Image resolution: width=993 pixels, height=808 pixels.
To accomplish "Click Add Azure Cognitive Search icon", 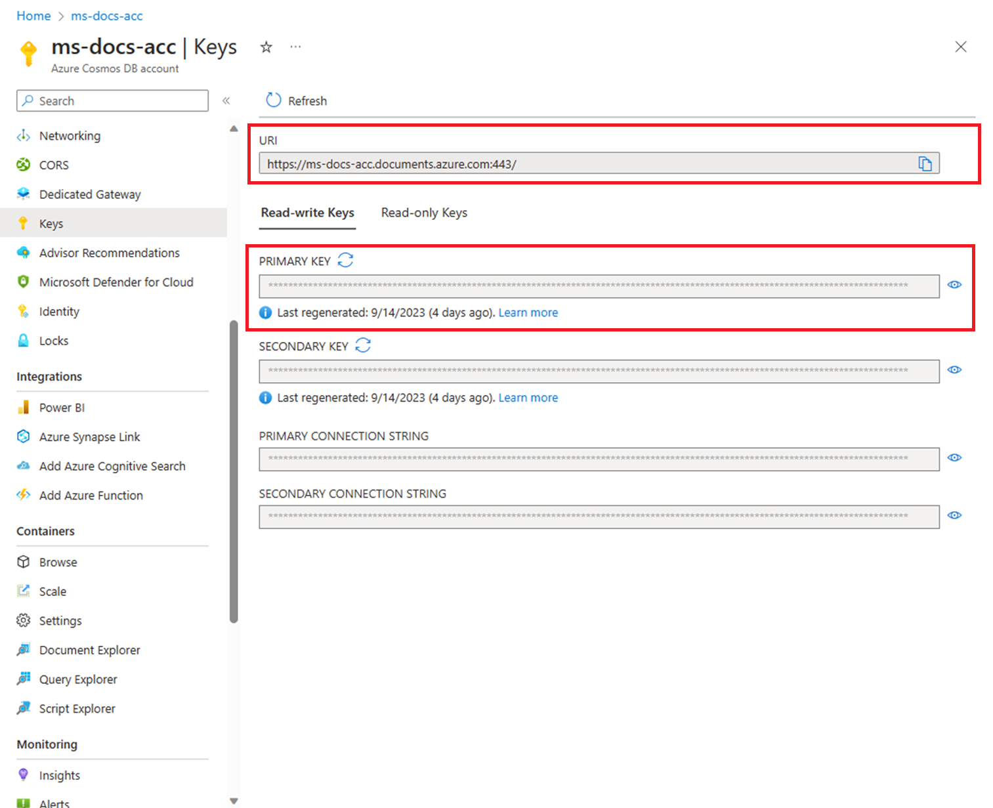I will pos(24,465).
